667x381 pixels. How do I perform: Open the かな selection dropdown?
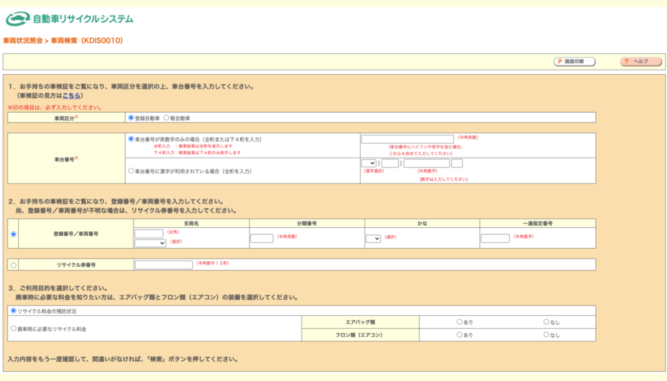pyautogui.click(x=373, y=238)
